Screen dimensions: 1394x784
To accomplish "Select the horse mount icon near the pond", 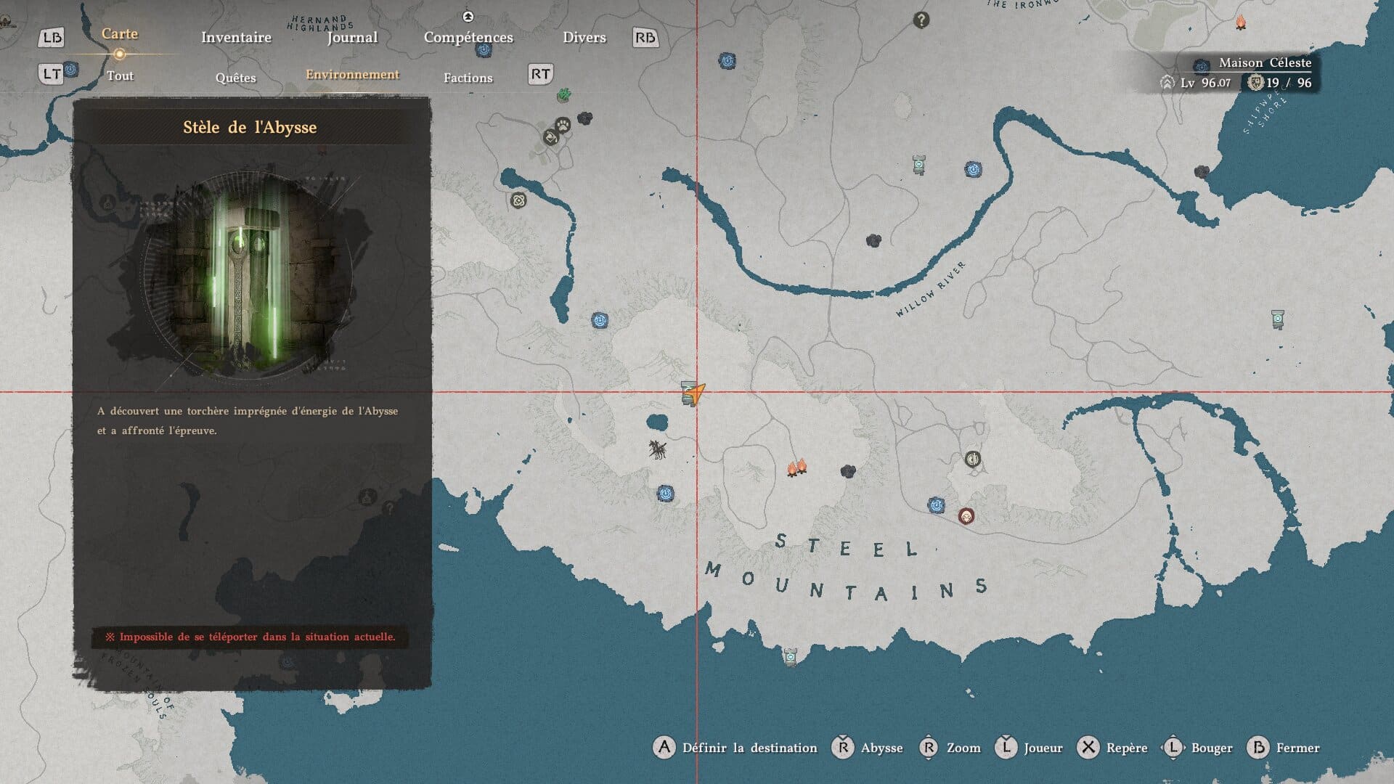I will click(x=658, y=450).
